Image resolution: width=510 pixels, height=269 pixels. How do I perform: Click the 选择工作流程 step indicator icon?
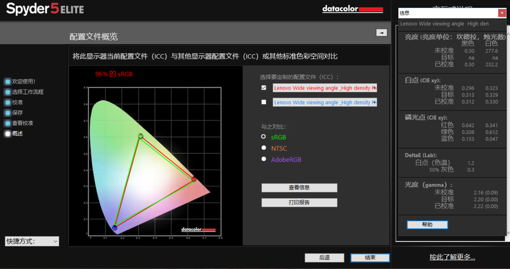[x=7, y=92]
